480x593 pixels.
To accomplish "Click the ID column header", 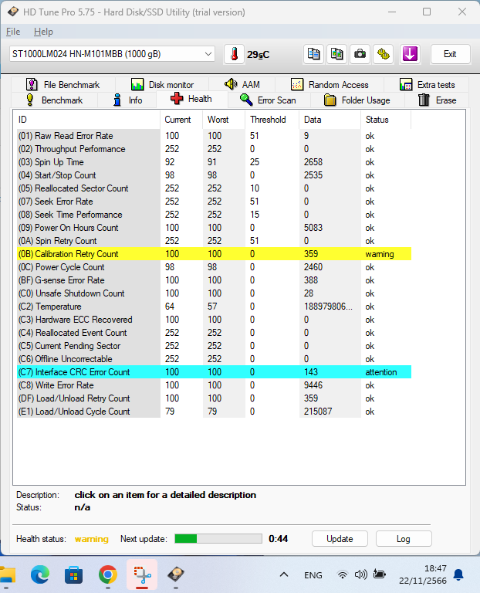I will [88, 120].
